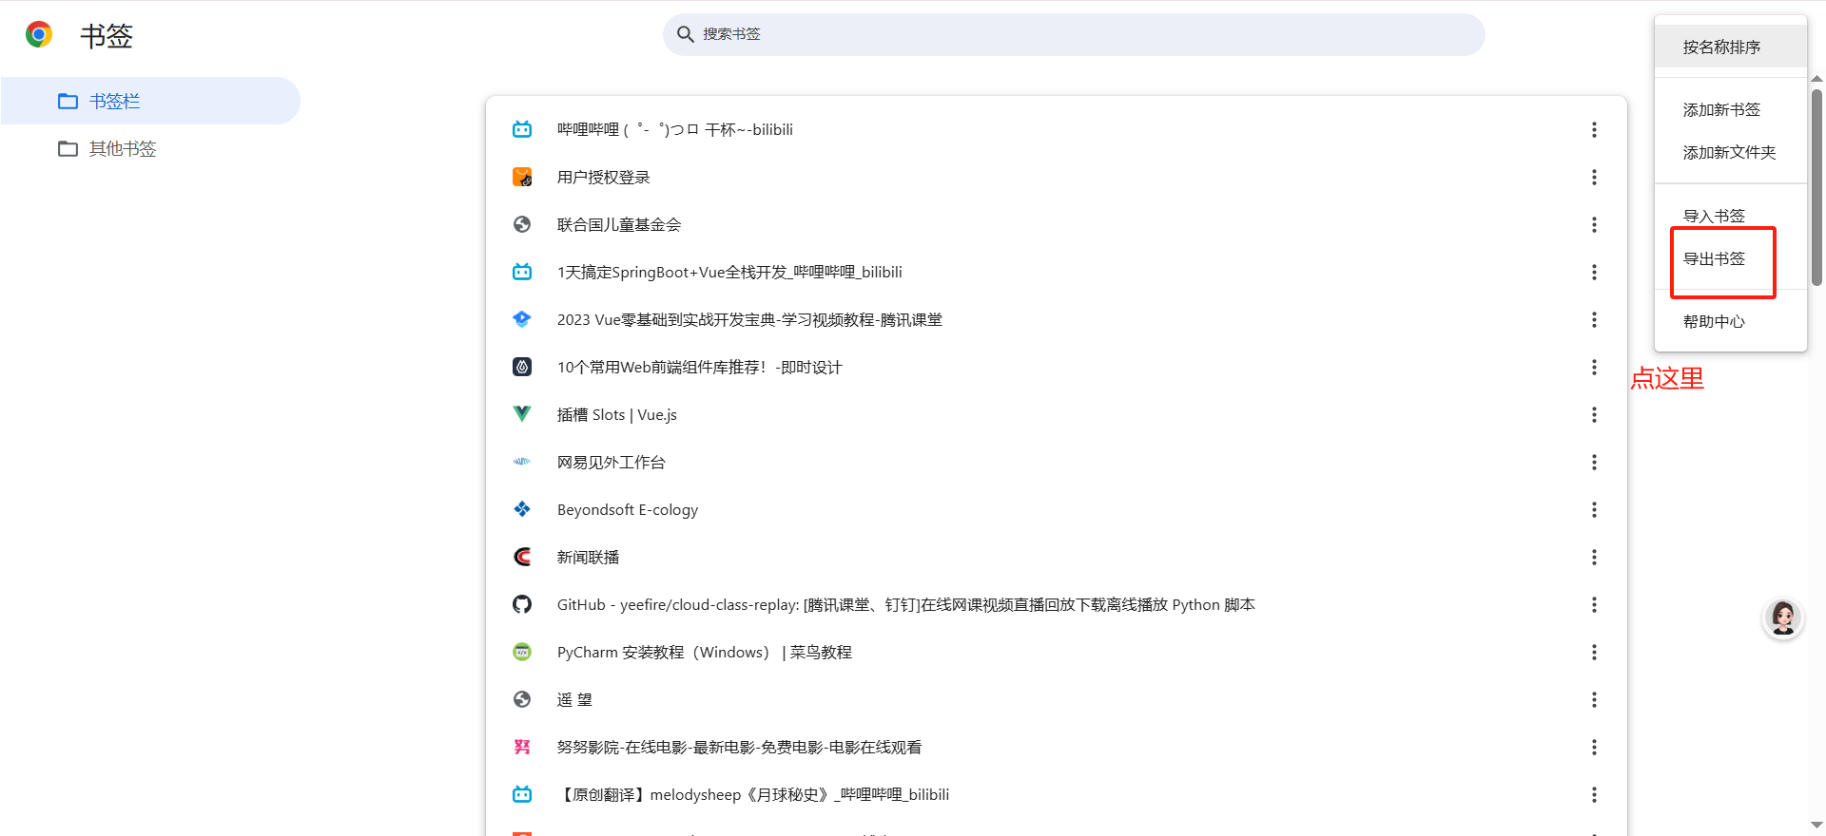1826x836 pixels.
Task: Select bookmark title 联合国儿童基金会
Action: [x=619, y=224]
